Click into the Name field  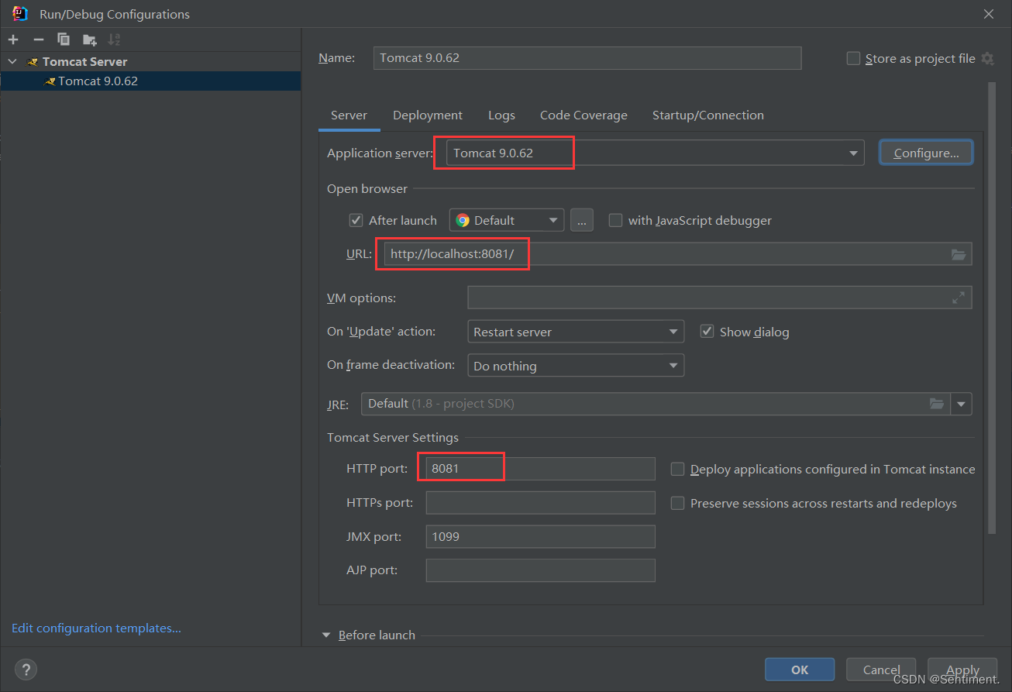587,58
